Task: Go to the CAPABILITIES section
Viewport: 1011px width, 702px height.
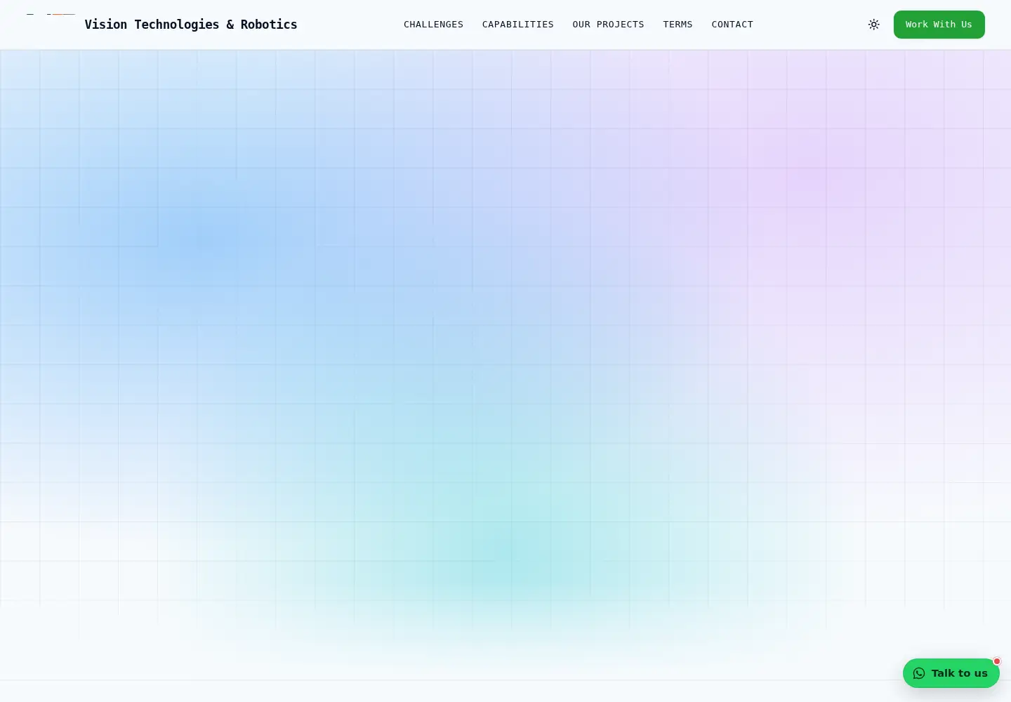Action: point(517,25)
